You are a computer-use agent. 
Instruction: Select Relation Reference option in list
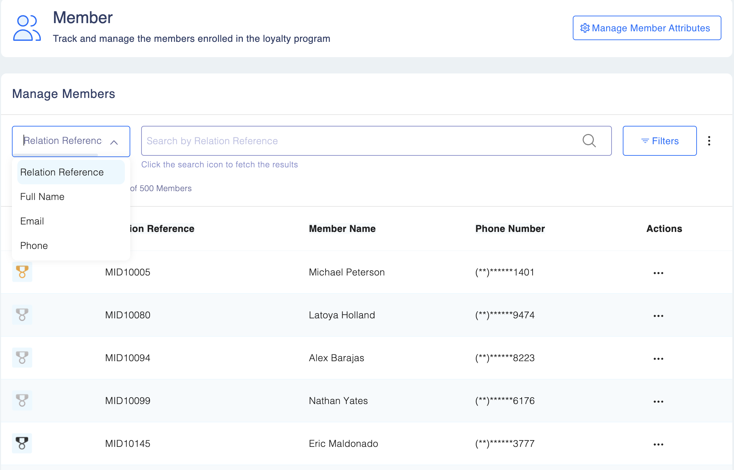point(62,172)
